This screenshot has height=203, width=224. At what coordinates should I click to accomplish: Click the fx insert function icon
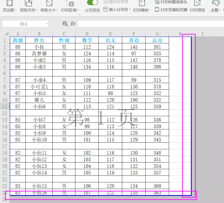pyautogui.click(x=73, y=24)
